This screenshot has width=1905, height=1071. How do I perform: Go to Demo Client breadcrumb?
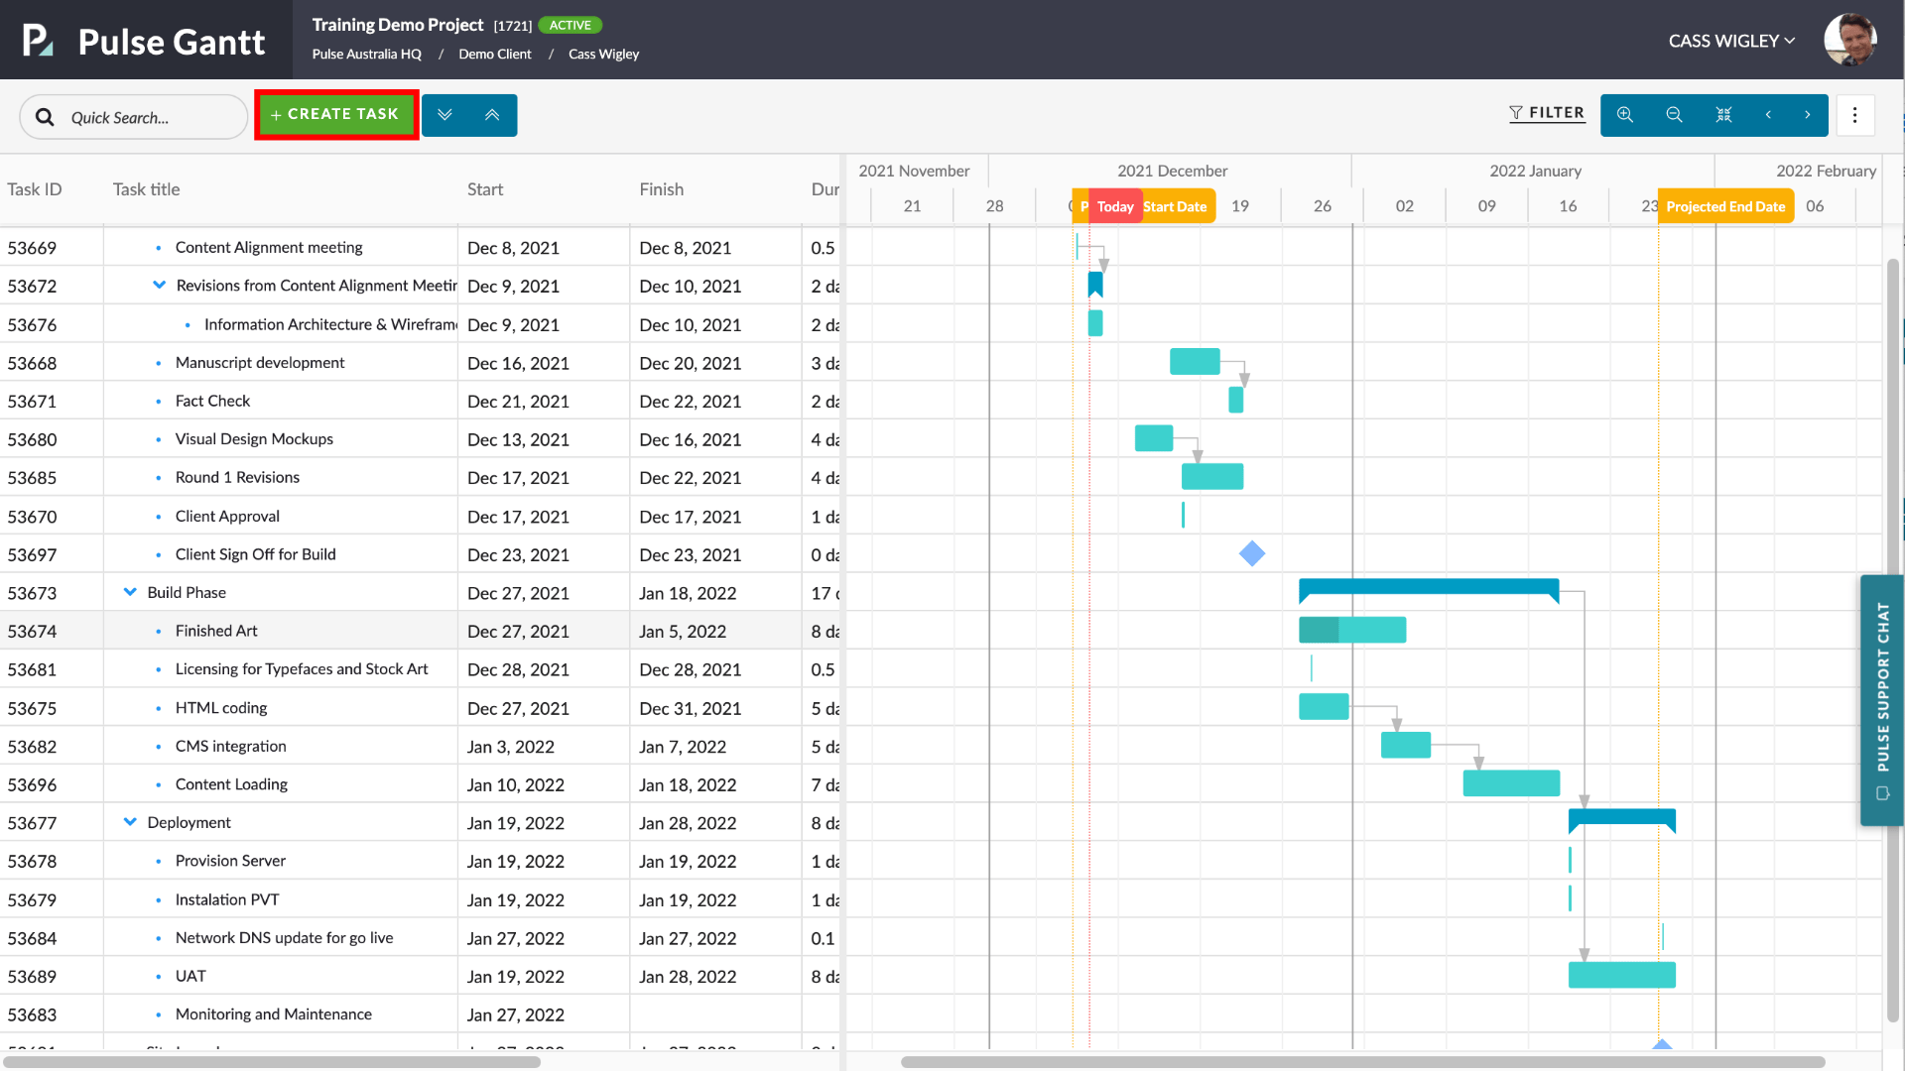point(494,55)
